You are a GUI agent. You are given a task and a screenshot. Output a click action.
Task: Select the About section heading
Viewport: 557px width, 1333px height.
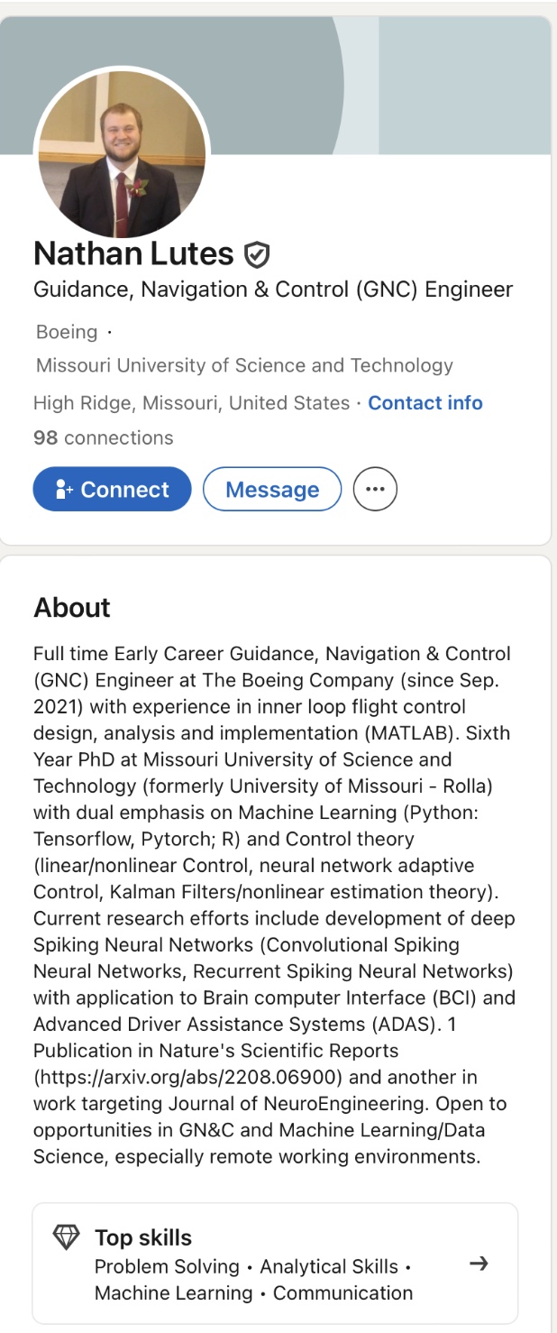(x=72, y=607)
